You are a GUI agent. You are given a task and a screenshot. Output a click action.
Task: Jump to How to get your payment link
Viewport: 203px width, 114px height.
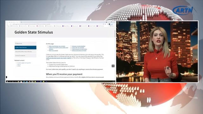(78, 47)
